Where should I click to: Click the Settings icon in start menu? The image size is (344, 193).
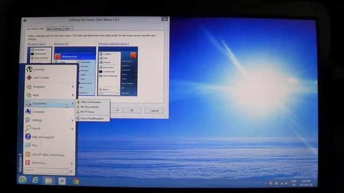pyautogui.click(x=28, y=120)
